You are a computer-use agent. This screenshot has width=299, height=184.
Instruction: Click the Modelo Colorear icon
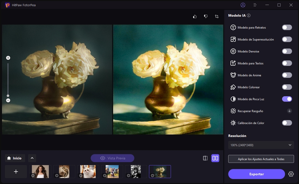(x=233, y=87)
